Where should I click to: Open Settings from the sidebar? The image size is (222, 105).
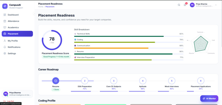[x=17, y=53]
